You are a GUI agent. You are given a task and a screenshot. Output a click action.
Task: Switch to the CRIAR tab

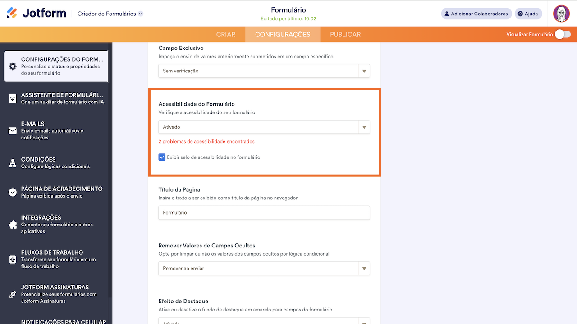tap(226, 35)
